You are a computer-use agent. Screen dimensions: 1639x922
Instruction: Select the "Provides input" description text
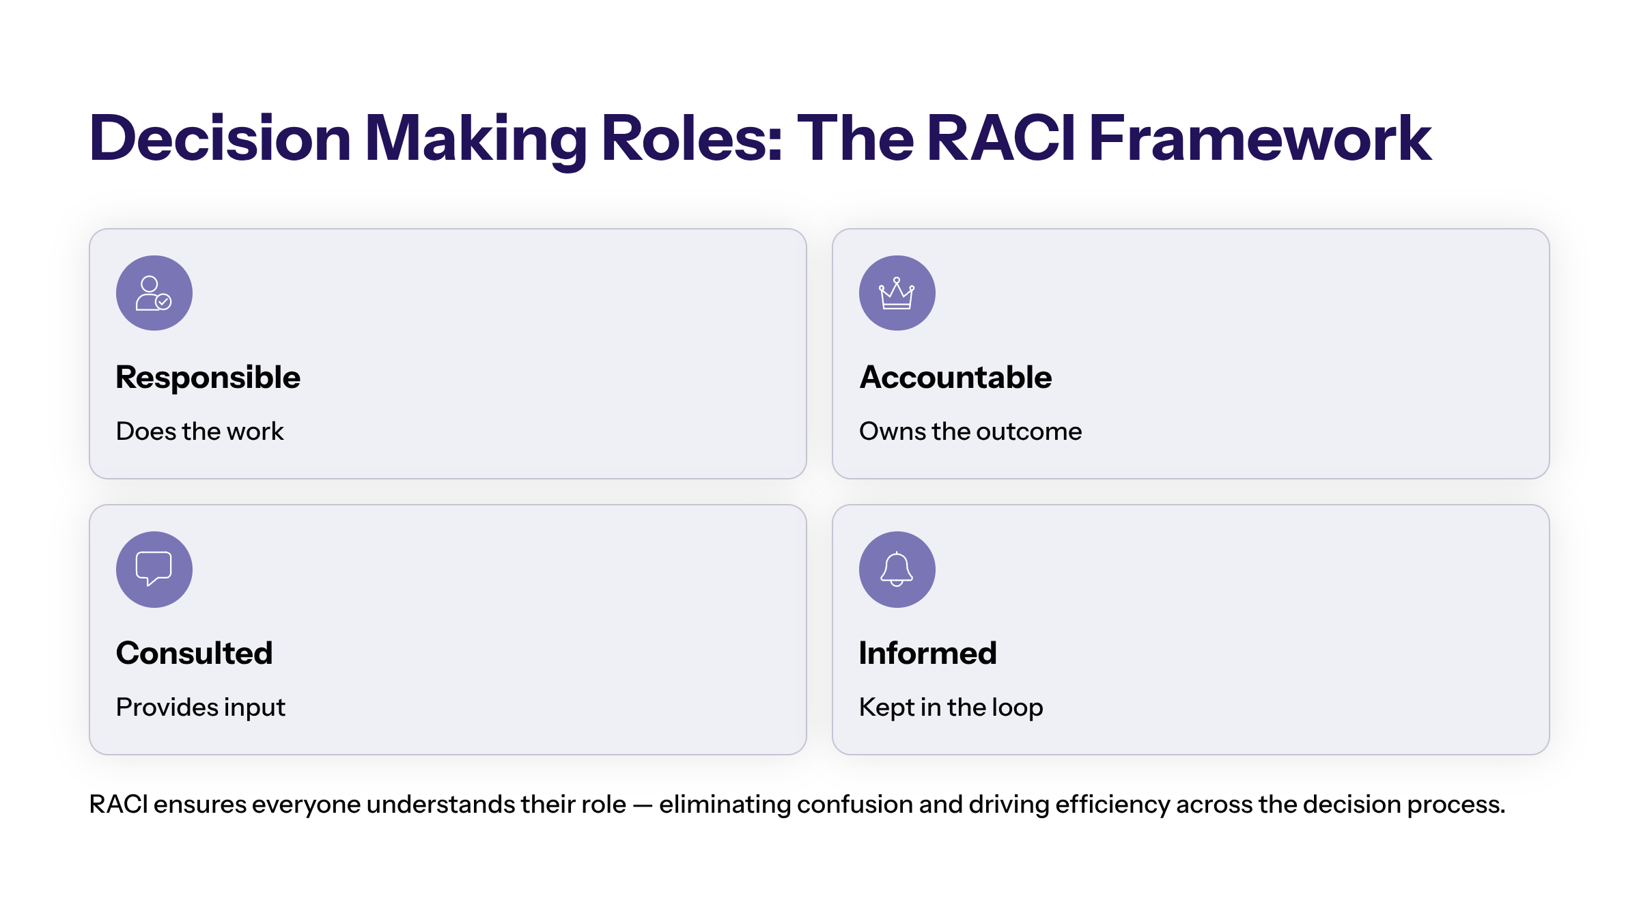pos(200,708)
